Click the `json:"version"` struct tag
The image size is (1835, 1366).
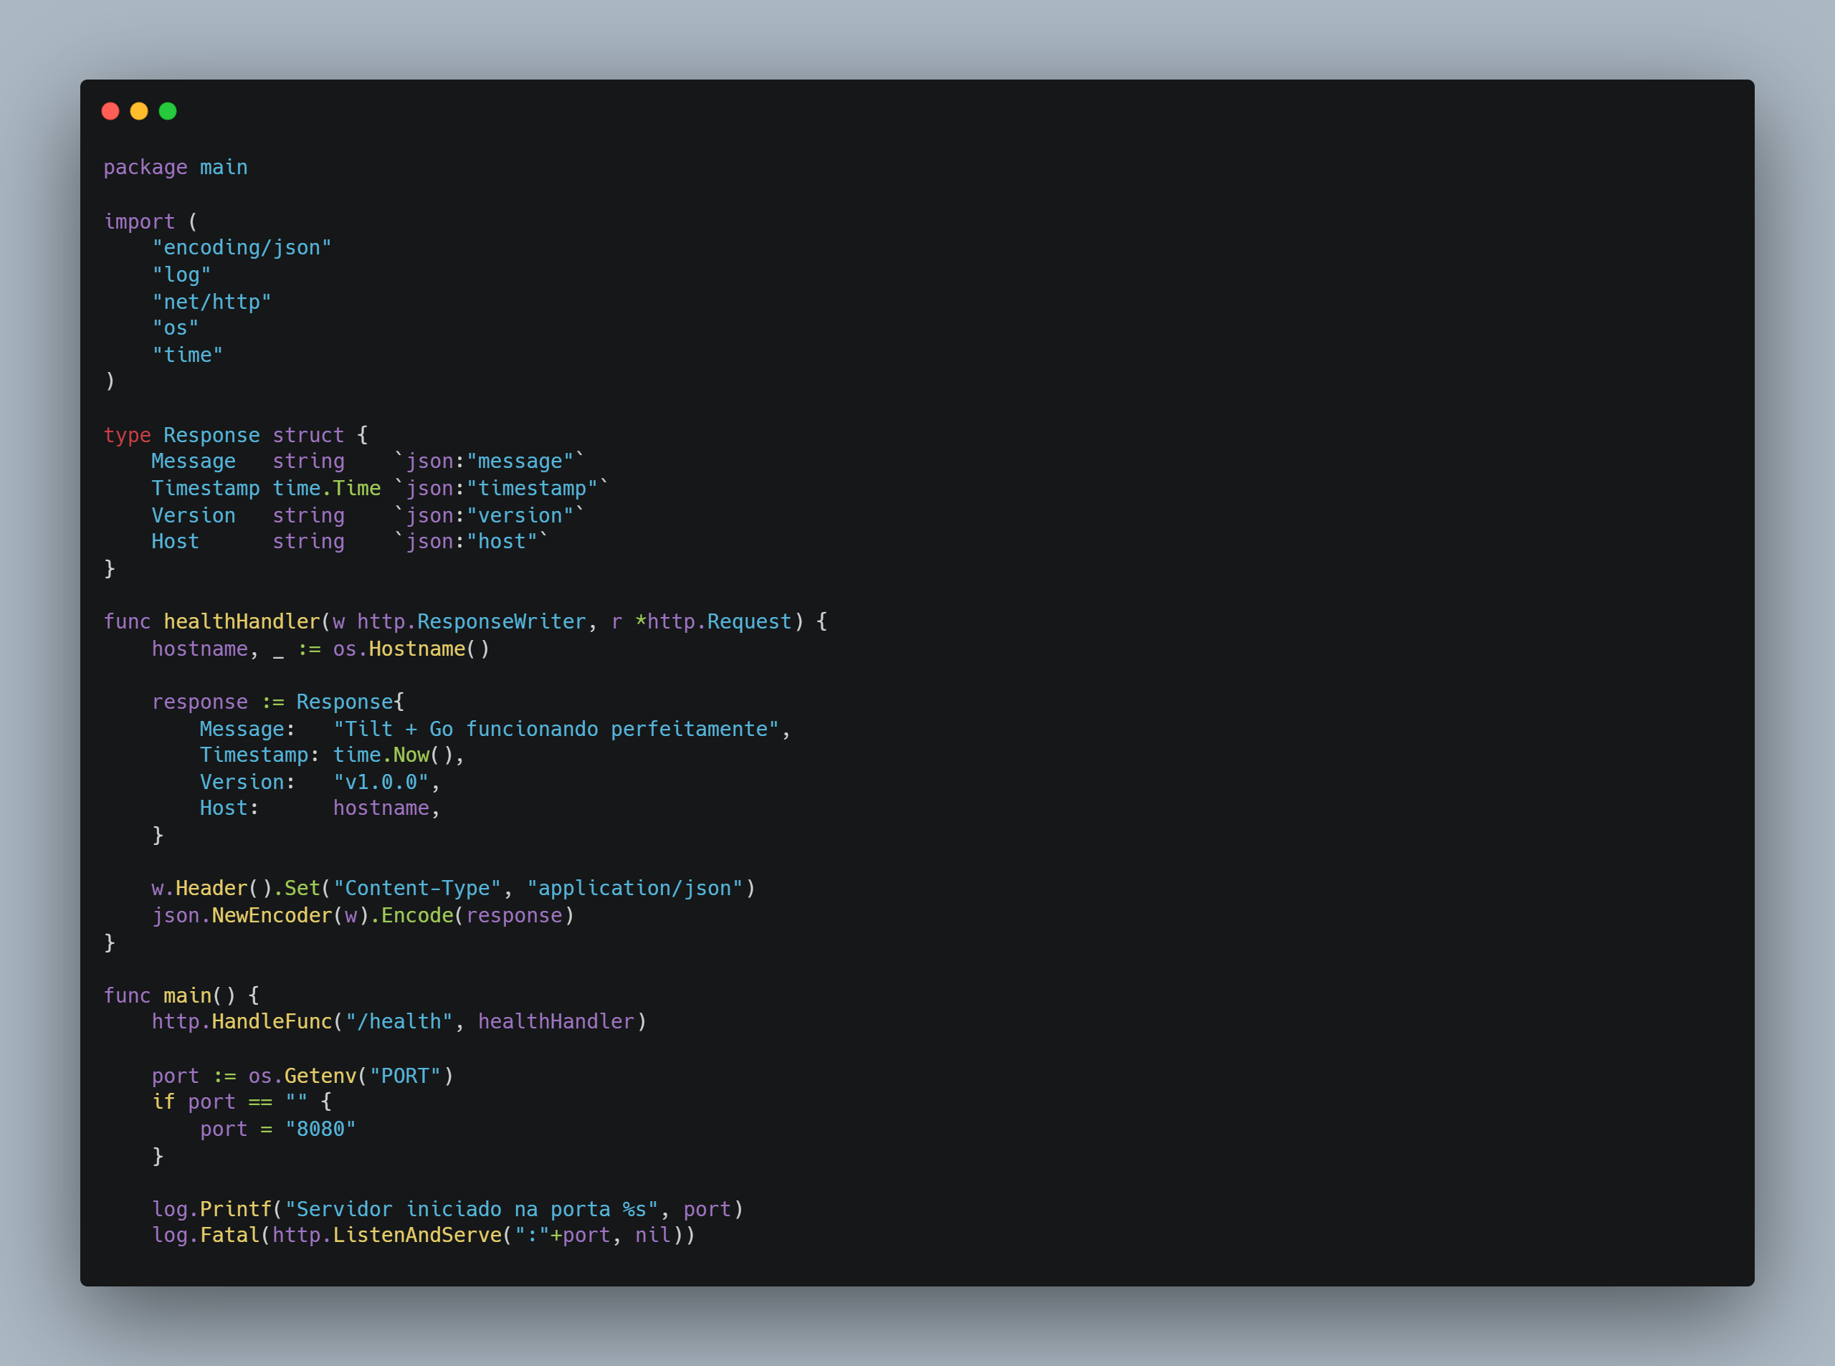(490, 515)
